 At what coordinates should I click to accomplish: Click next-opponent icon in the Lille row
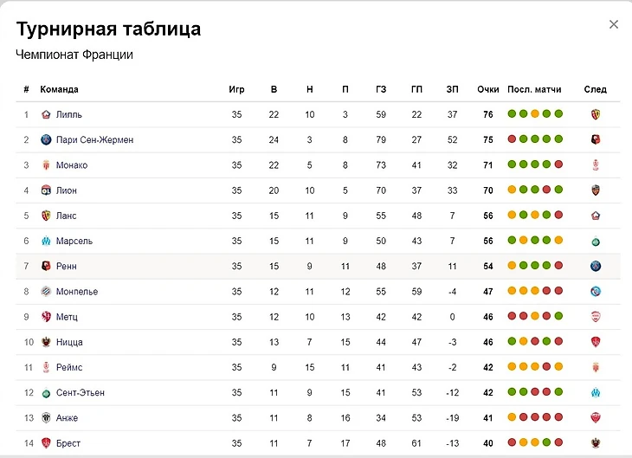595,114
